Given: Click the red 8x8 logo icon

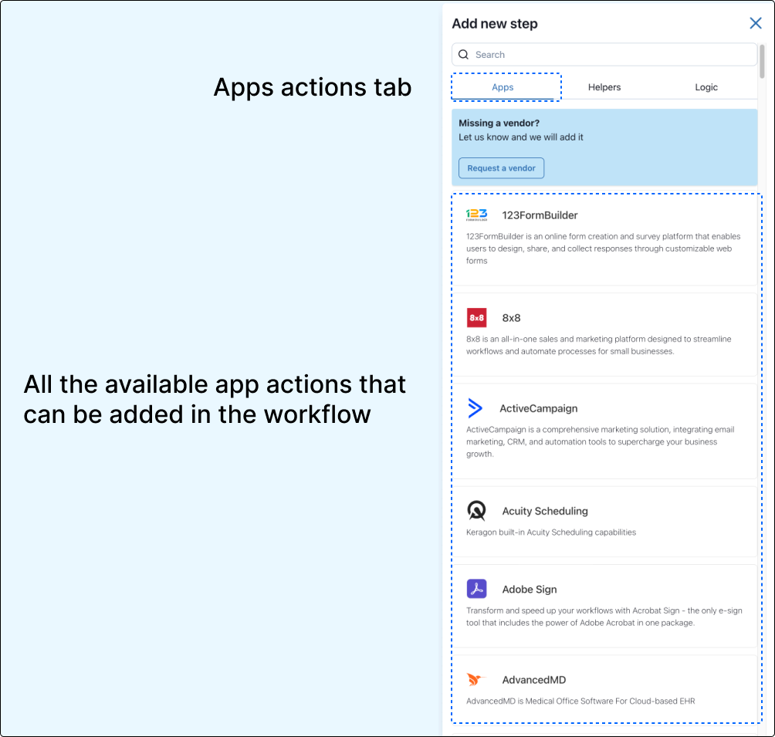Looking at the screenshot, I should point(476,317).
